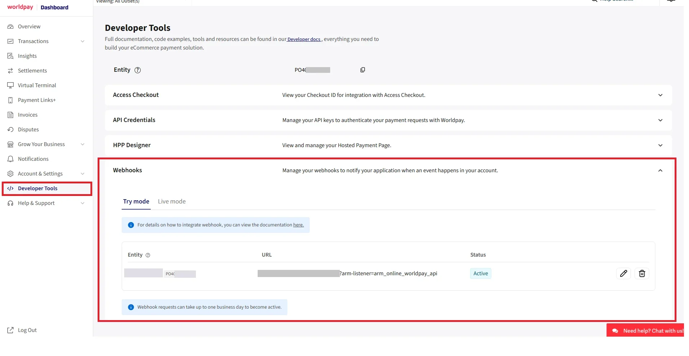
Task: Expand the API Credentials section
Action: click(x=660, y=120)
